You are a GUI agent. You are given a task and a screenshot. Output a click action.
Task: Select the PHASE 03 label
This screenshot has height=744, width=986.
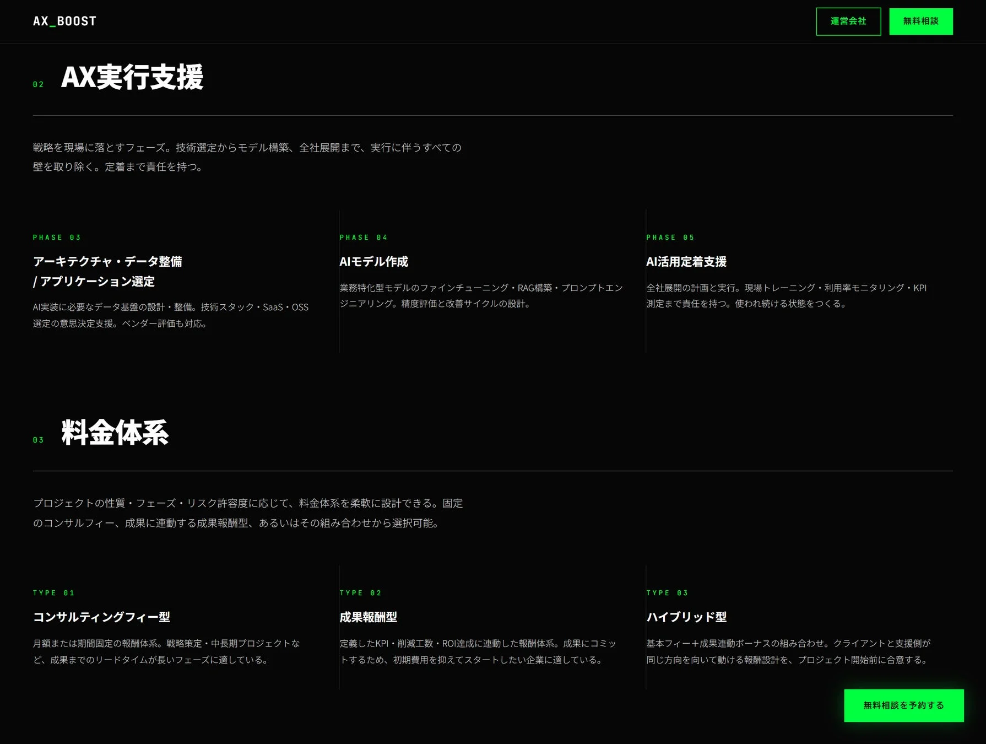click(x=57, y=237)
